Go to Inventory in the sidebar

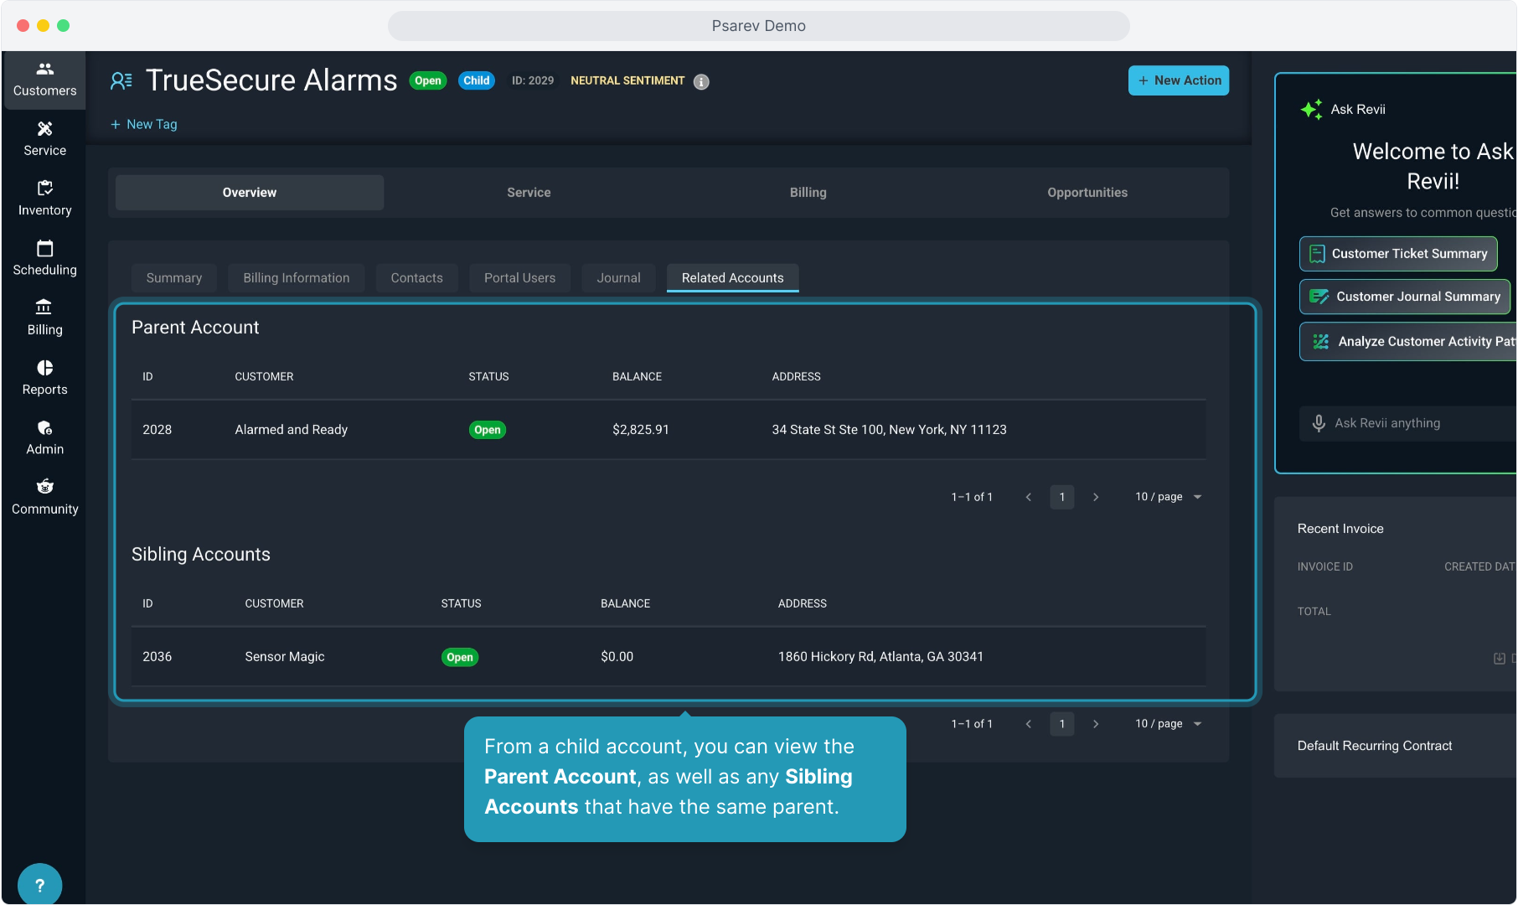(x=44, y=199)
